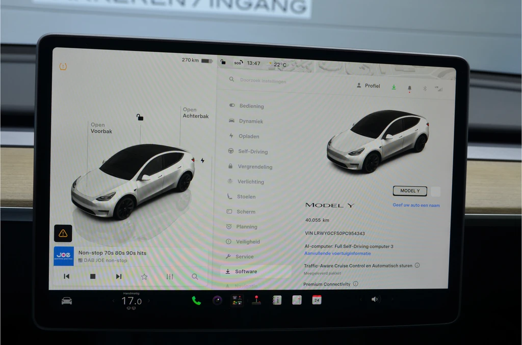Open the camera app icon
This screenshot has width=522, height=345.
[x=217, y=300]
